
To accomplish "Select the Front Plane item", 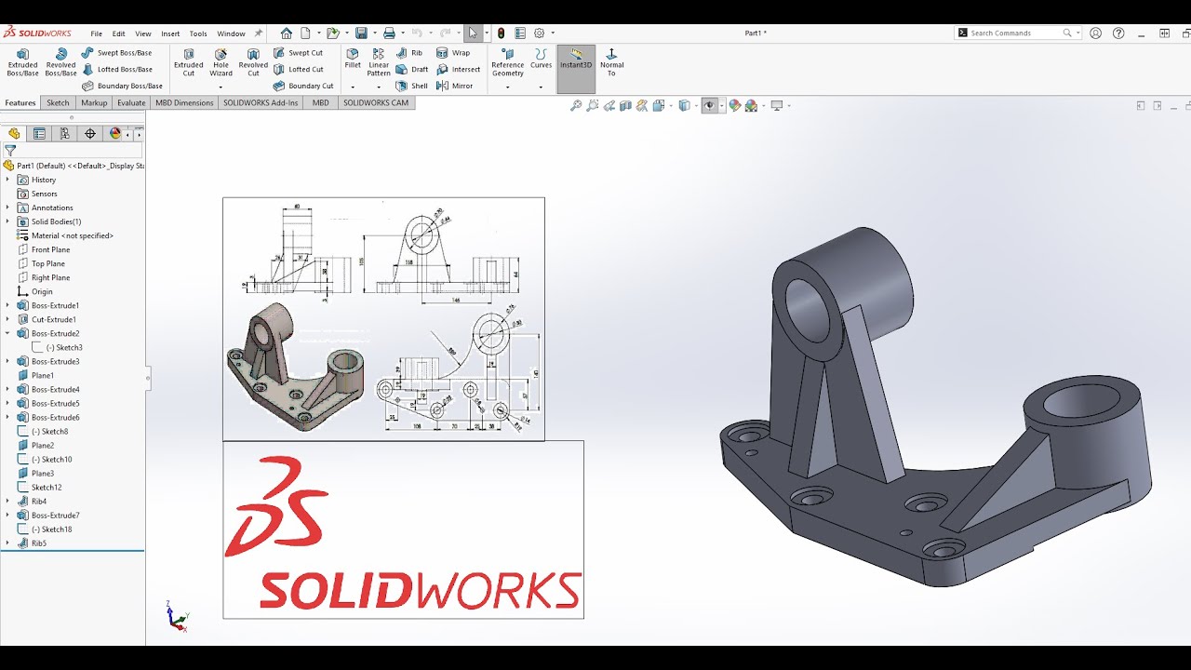I will (50, 249).
